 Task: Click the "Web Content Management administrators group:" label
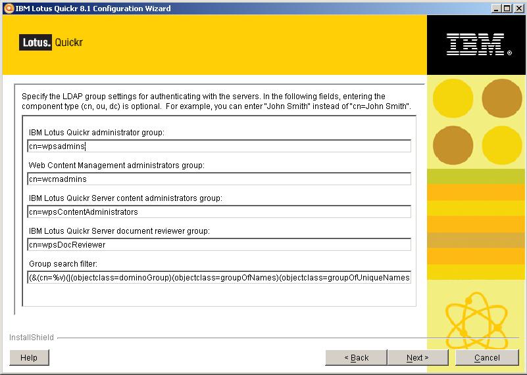click(116, 165)
